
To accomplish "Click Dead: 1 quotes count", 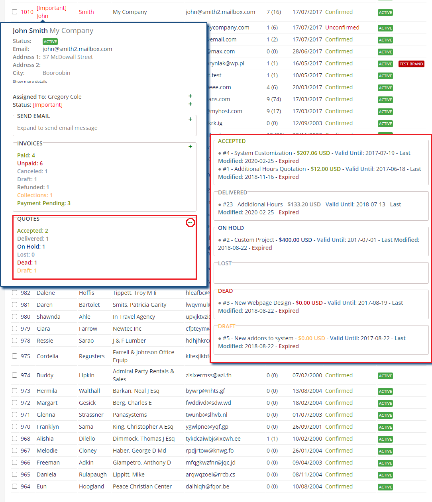I will (27, 263).
